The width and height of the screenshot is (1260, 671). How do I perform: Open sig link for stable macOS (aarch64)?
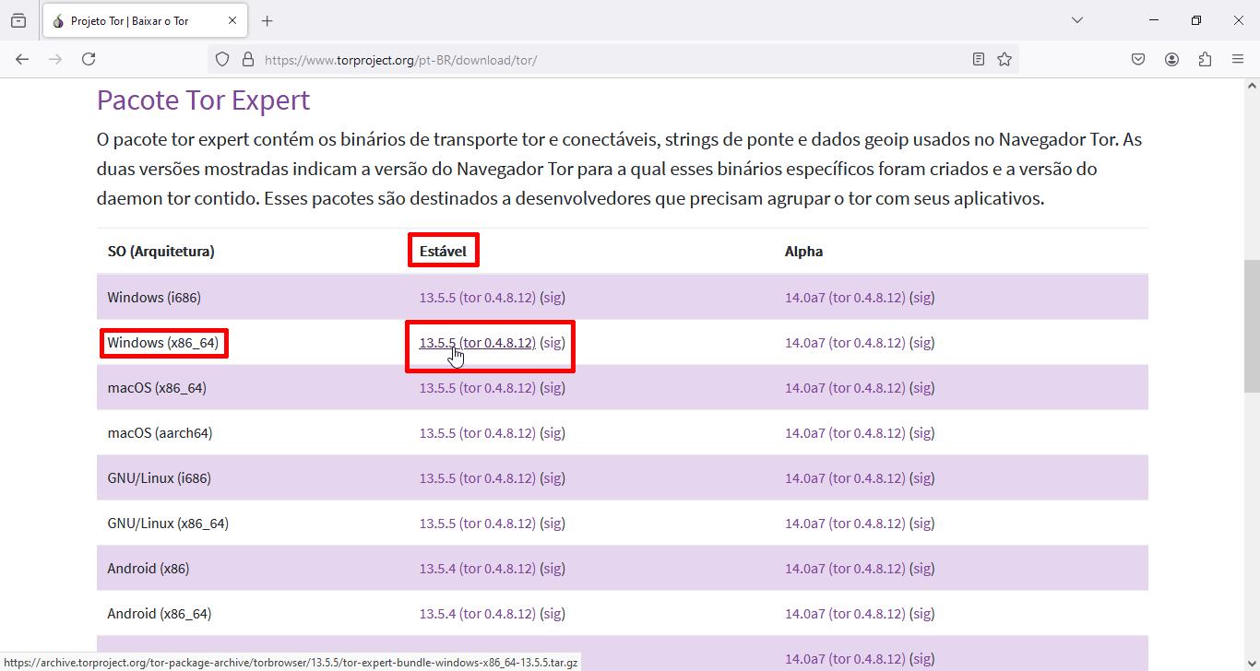click(553, 433)
